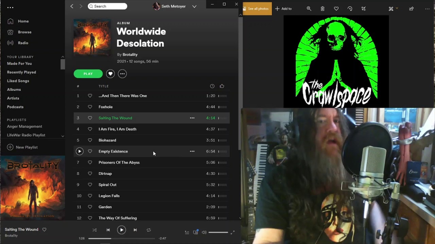This screenshot has height=244, width=435.
Task: Like Prisoners Of The Abyss track
Action: 90,162
